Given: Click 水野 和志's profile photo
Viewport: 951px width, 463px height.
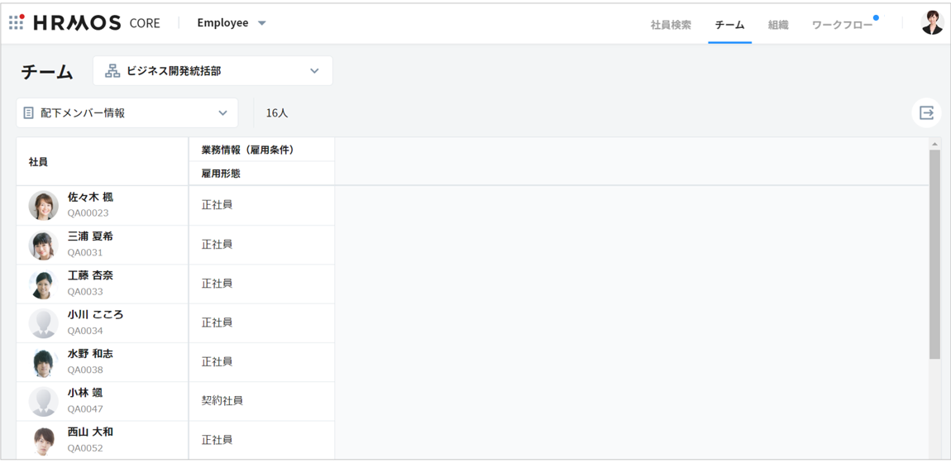Looking at the screenshot, I should coord(43,362).
